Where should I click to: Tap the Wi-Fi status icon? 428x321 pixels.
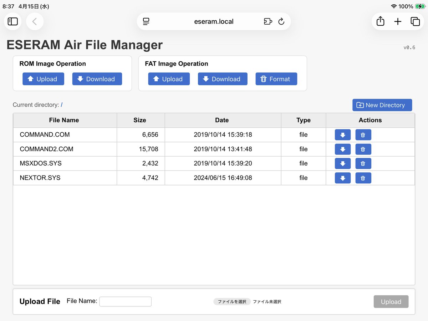[394, 6]
